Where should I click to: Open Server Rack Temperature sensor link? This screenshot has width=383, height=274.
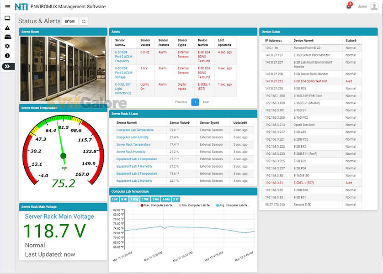pyautogui.click(x=133, y=145)
